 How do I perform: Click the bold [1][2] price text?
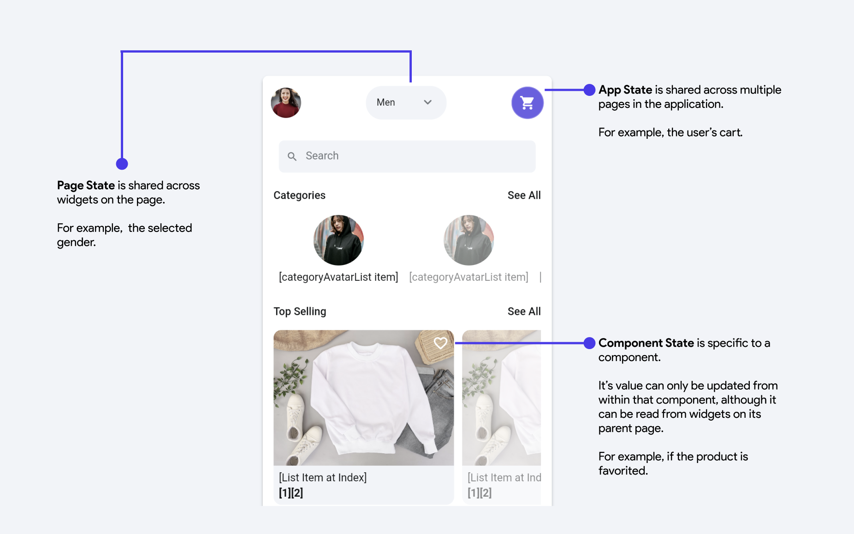click(x=291, y=493)
